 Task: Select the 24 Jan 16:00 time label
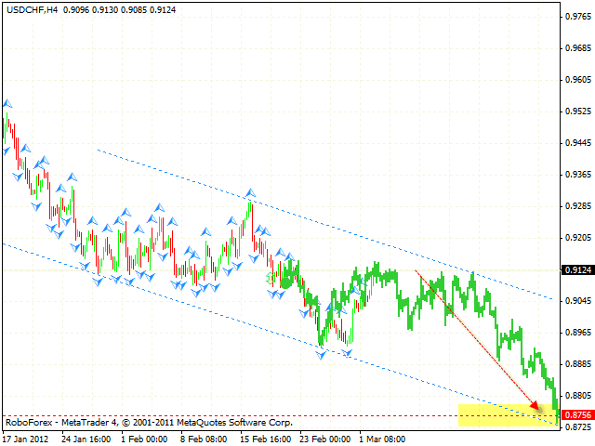[x=86, y=438]
